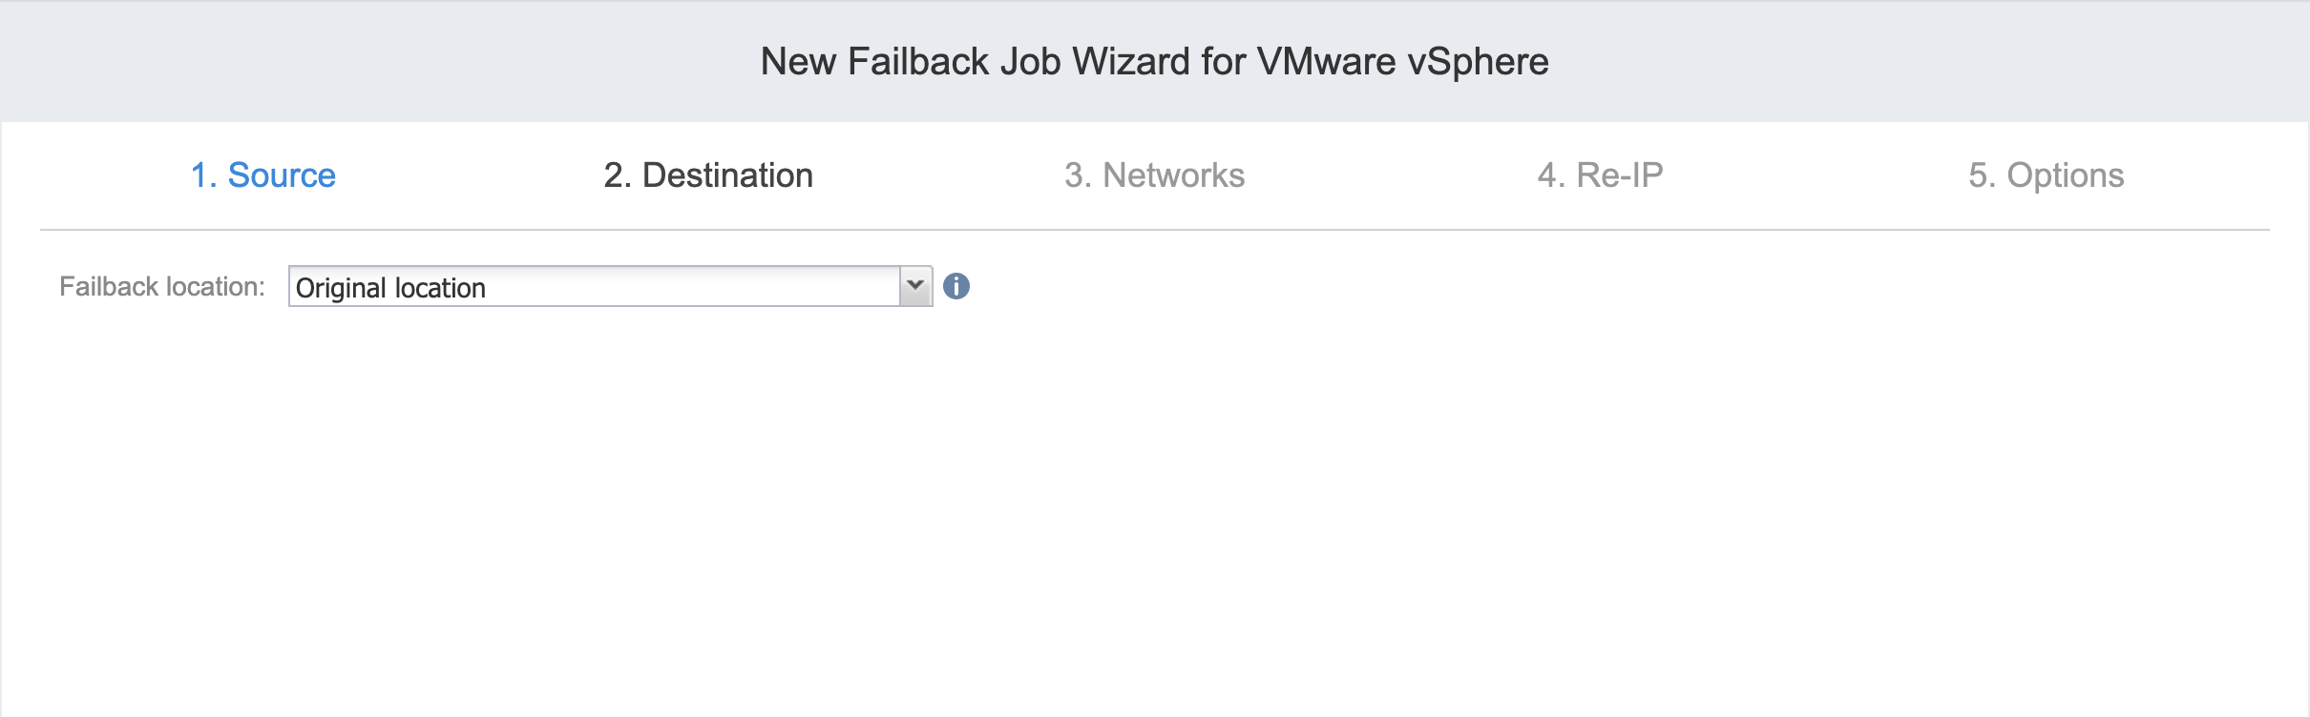Click the blue info icon beside Failback location
Screen dimensions: 2310x717
(x=956, y=286)
